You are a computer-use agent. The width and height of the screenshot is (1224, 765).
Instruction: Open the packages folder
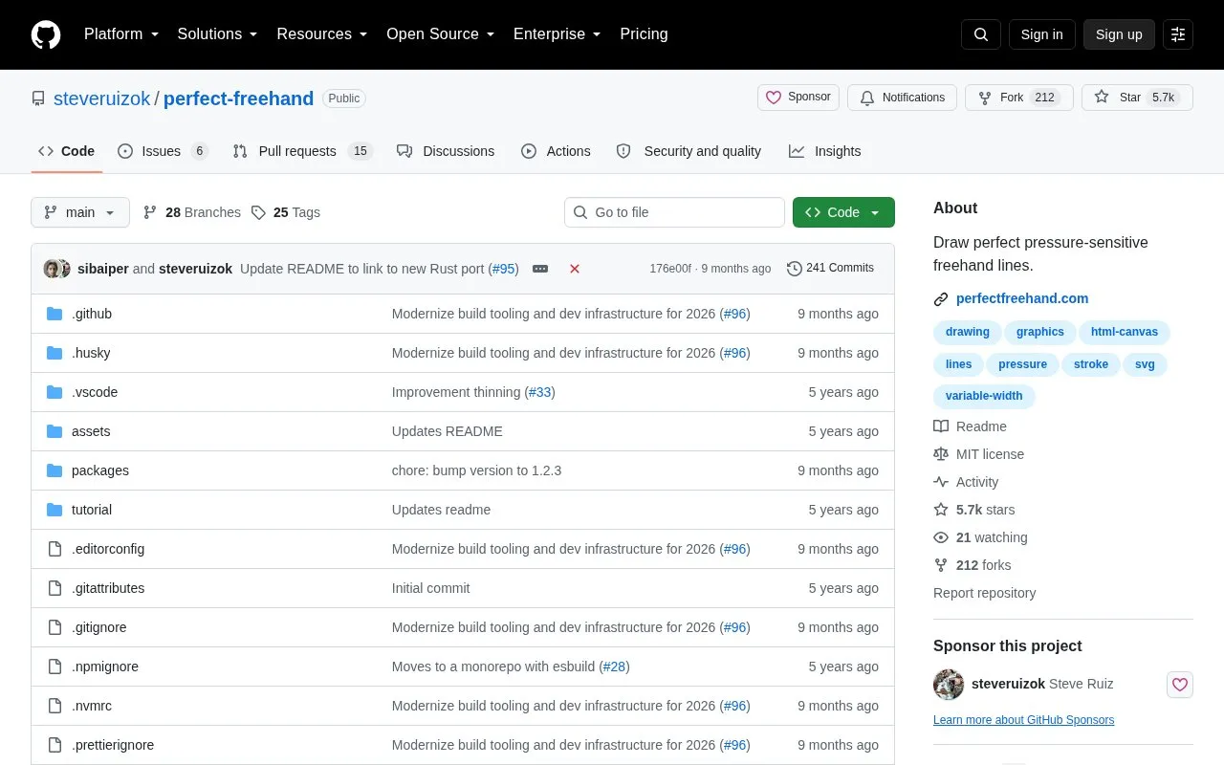(100, 470)
